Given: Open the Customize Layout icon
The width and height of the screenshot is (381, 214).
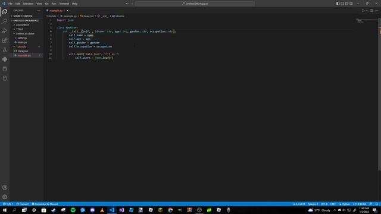Looking at the screenshot, I should tap(351, 4).
